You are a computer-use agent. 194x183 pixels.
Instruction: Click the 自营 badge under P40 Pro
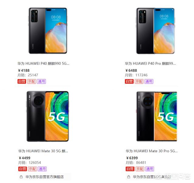(x=129, y=81)
